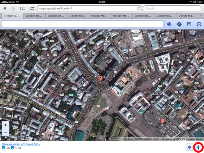204x153 pixels.
Task: Reload the page with the refresh icon
Action: [x=139, y=8]
